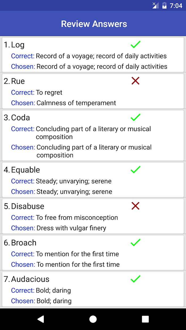Open recent apps with square button

145,319
